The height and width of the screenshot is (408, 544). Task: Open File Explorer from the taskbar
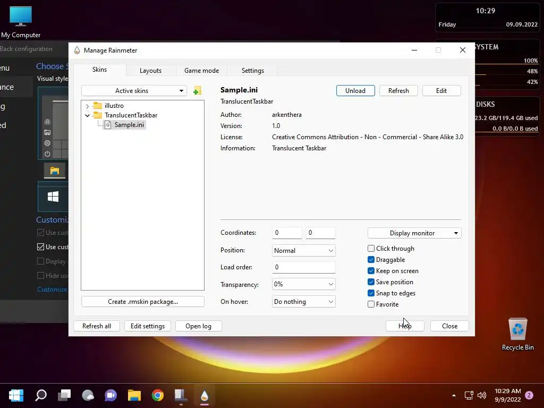click(134, 395)
